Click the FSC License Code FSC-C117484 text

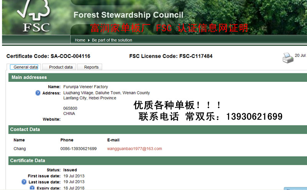coord(171,56)
